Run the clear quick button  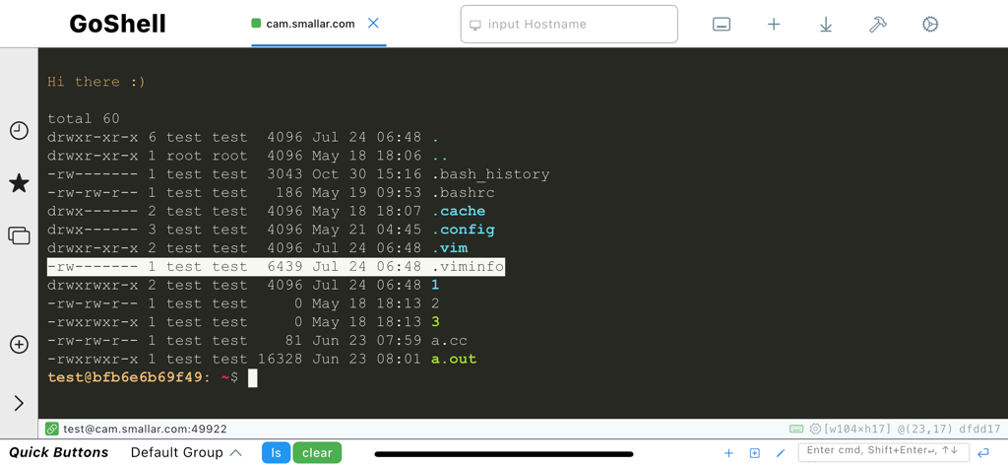point(317,452)
